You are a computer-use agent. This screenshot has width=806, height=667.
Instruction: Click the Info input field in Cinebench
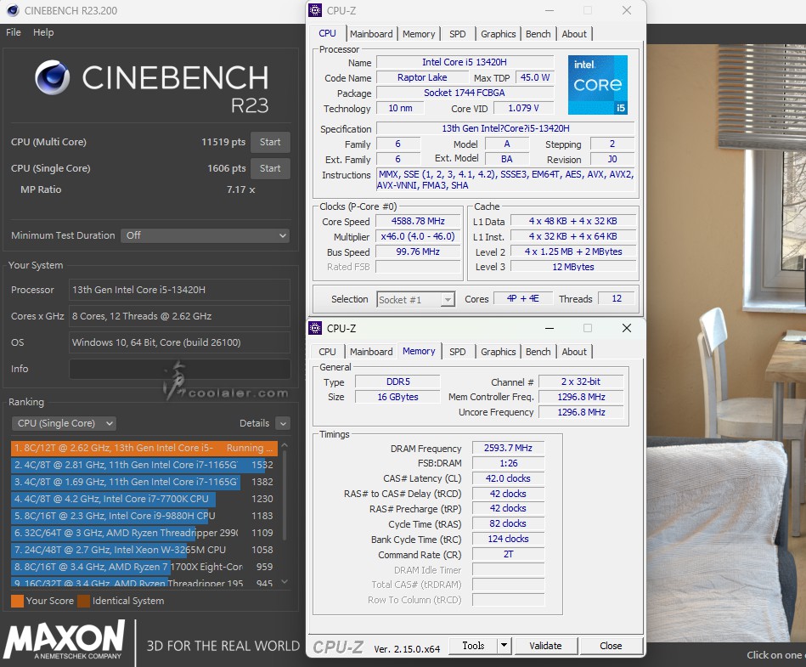[x=179, y=369]
